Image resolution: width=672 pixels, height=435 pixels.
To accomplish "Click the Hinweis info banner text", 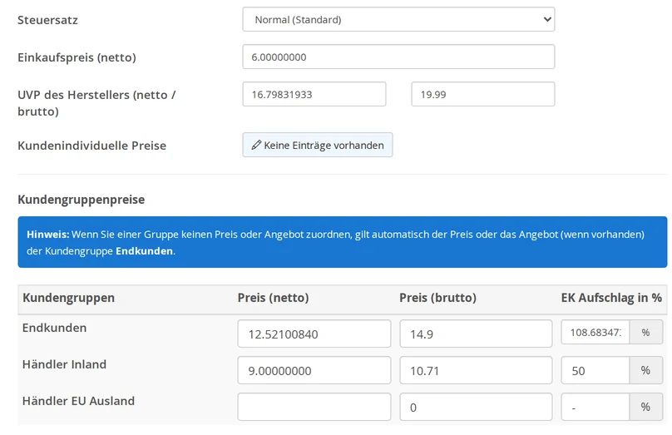I will pos(335,243).
